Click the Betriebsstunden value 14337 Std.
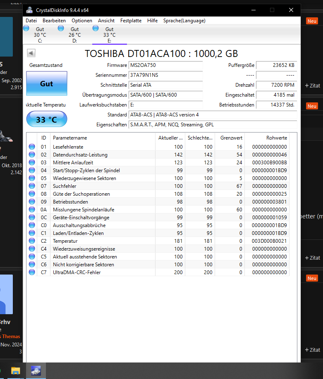Viewport: 323px width, 379px height. tap(277, 105)
